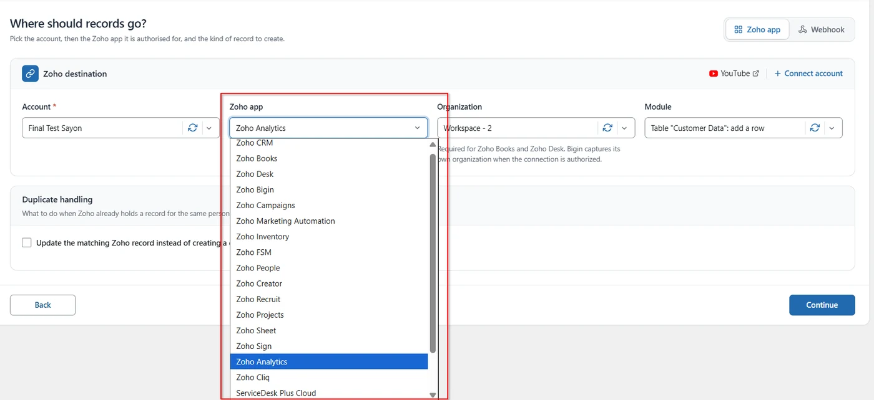Select Zoho CRM from the list
Screen dimensions: 874x400
coord(328,143)
